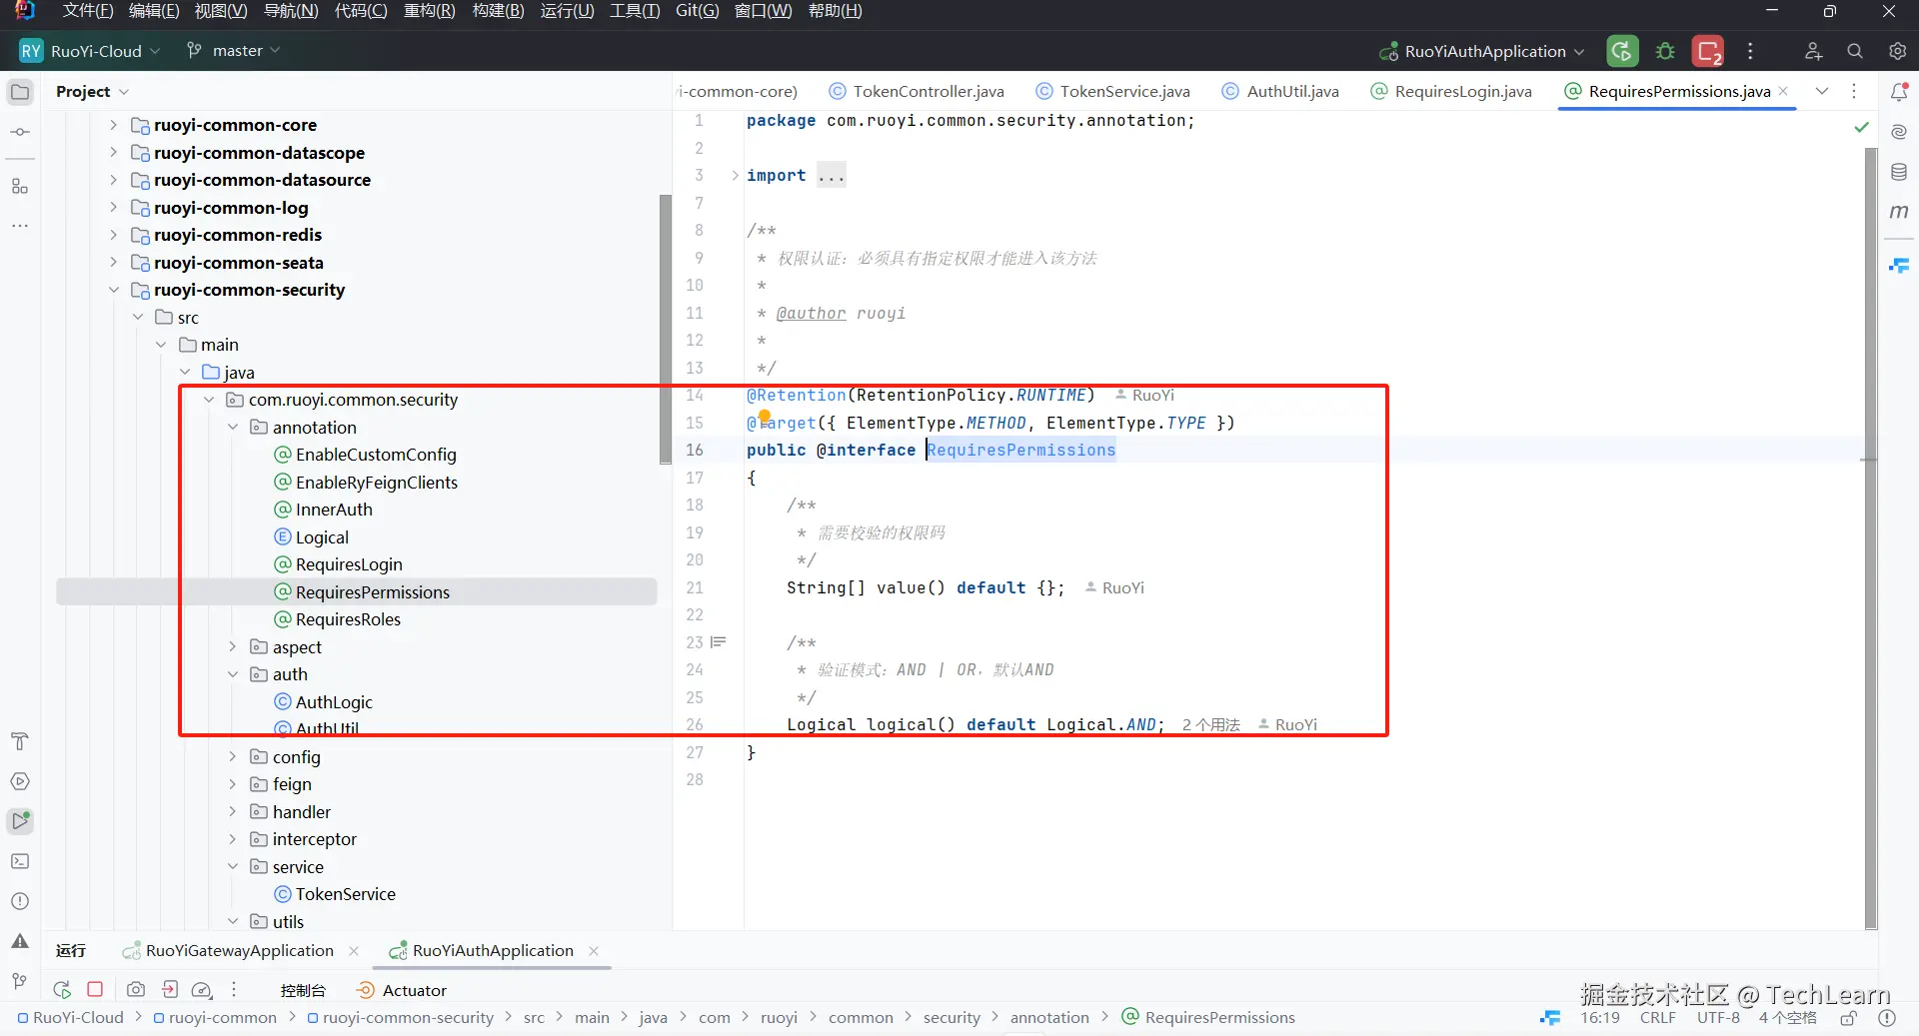Click the stop icon in Run panel
The image size is (1919, 1036).
coord(95,989)
